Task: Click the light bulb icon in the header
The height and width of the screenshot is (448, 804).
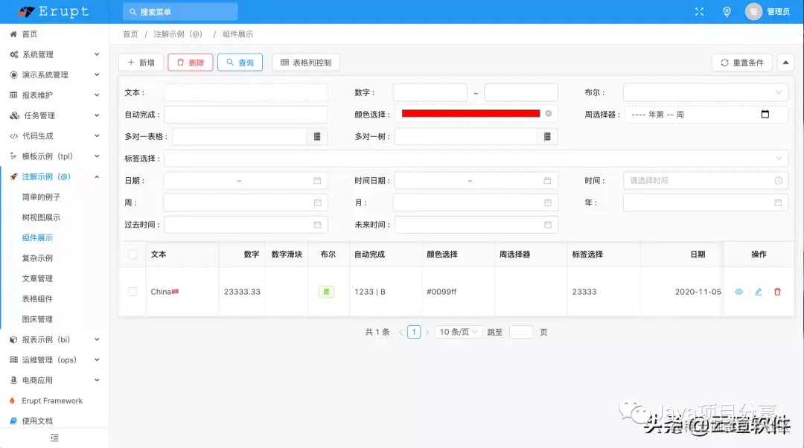Action: [727, 11]
